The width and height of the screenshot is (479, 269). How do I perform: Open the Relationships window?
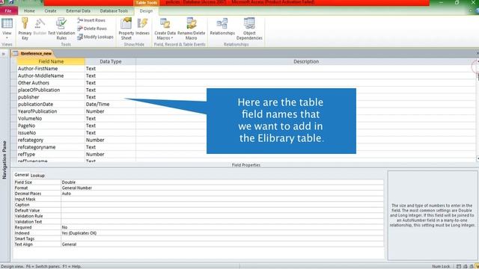[x=222, y=27]
